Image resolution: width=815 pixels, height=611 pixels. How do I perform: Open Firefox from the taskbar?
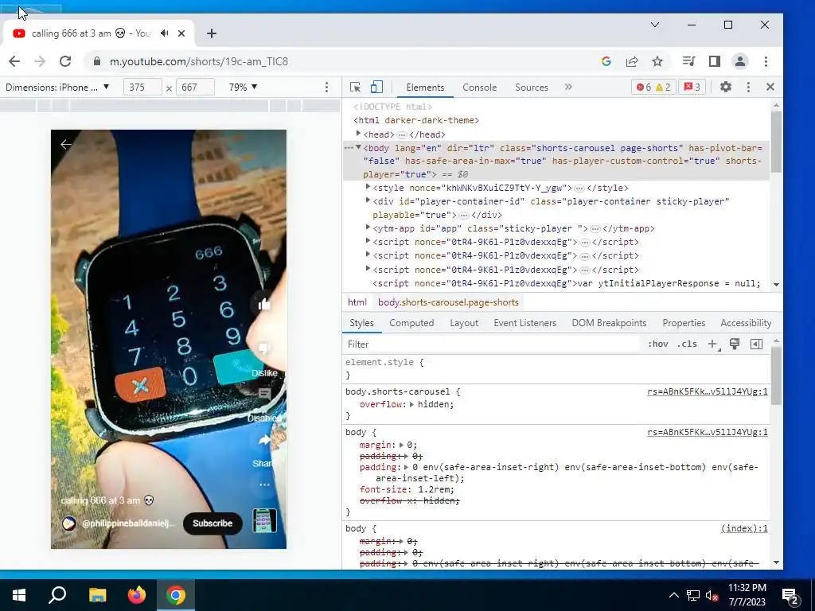point(137,595)
